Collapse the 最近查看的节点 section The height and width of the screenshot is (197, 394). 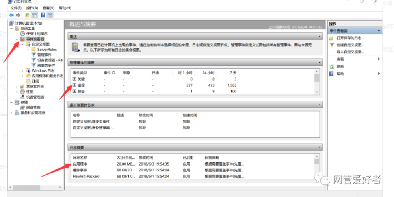[320, 105]
